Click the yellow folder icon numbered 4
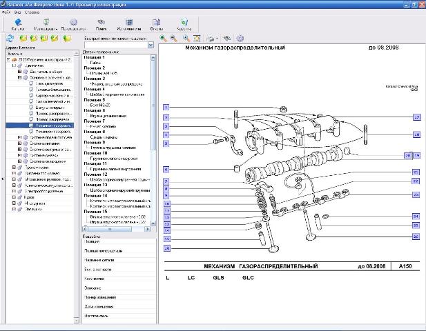This screenshot has height=331, width=426. (x=55, y=38)
